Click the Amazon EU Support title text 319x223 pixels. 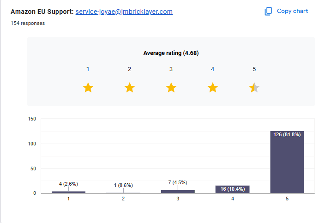(x=42, y=12)
